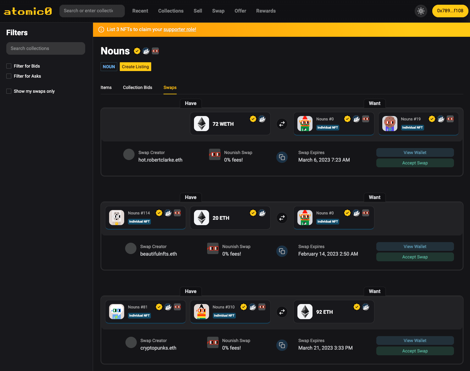Image resolution: width=470 pixels, height=371 pixels.
Task: Open Offer in top navigation
Action: [240, 11]
